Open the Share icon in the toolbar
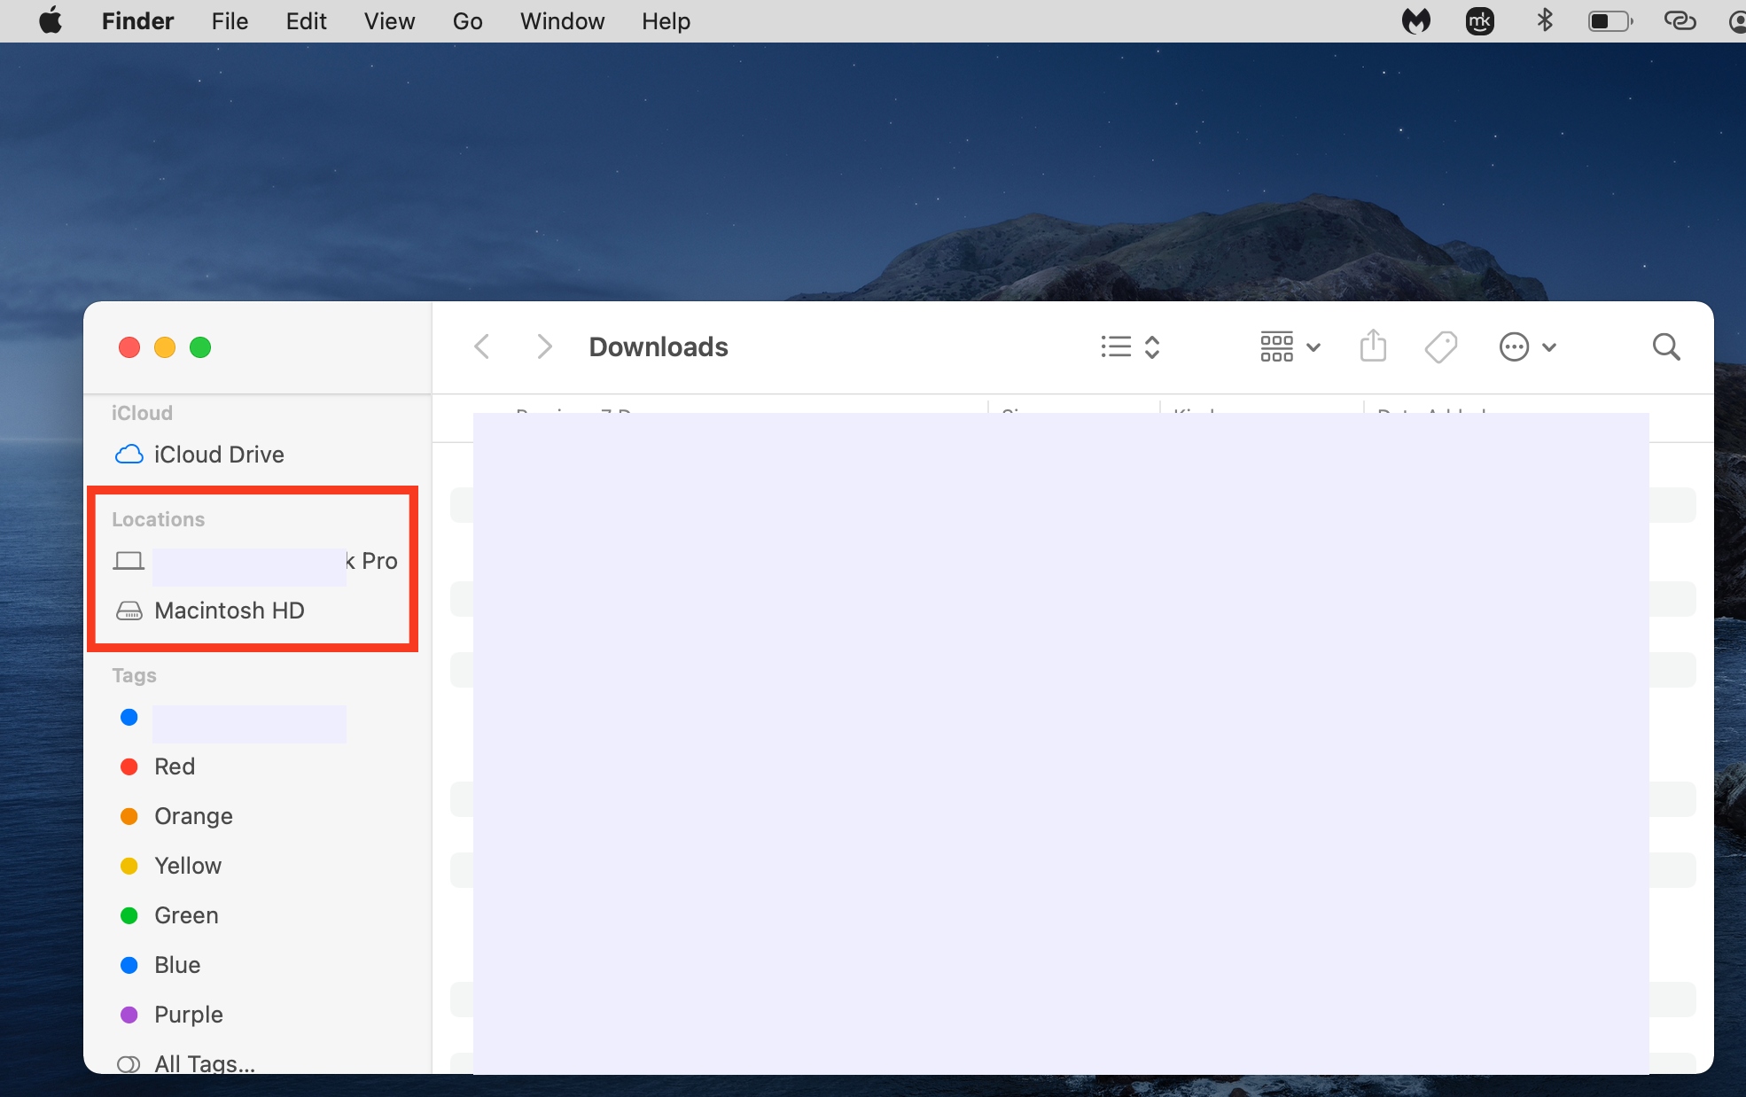This screenshot has height=1097, width=1746. 1373,346
